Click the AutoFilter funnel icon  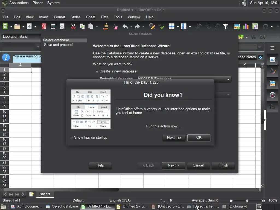(x=226, y=27)
